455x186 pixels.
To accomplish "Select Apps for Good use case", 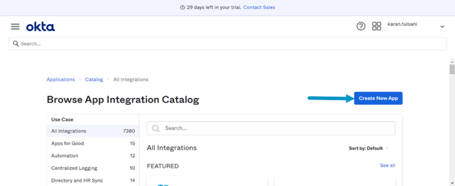I will 93,143.
